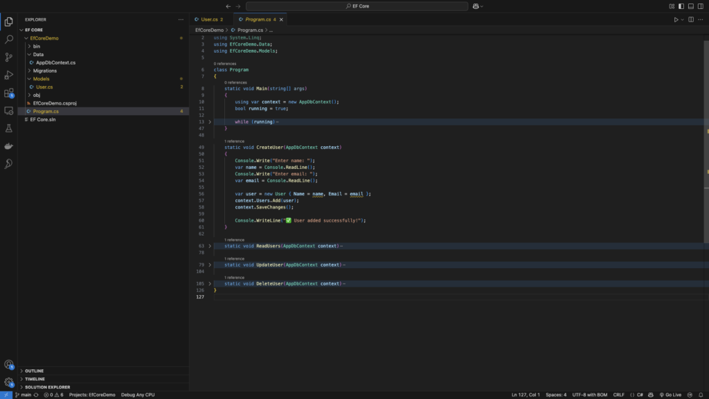Open the Source Control view

coord(8,57)
